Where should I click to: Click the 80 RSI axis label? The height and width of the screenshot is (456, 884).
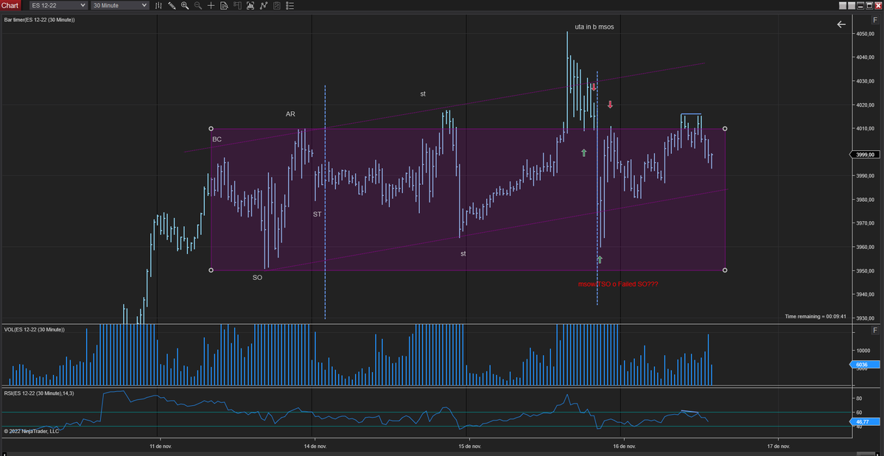858,399
